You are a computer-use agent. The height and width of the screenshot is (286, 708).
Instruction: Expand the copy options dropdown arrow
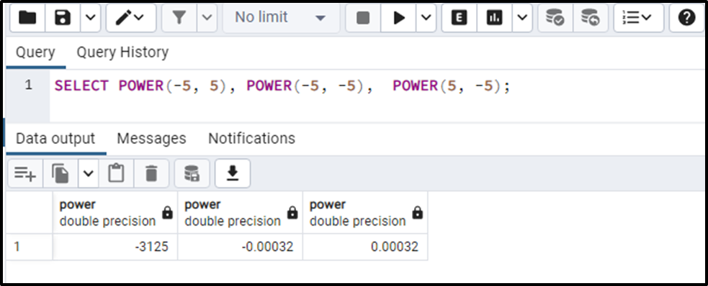tap(89, 173)
